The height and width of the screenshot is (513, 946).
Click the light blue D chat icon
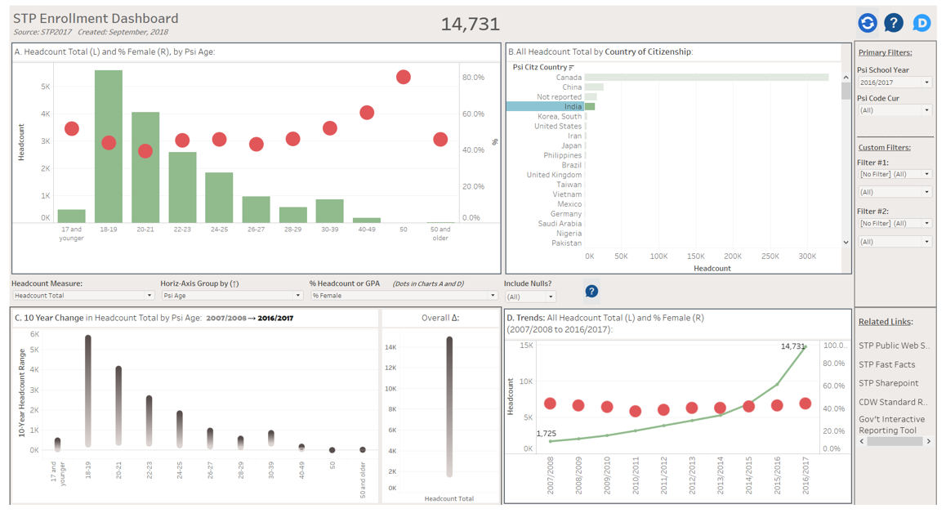[x=921, y=23]
